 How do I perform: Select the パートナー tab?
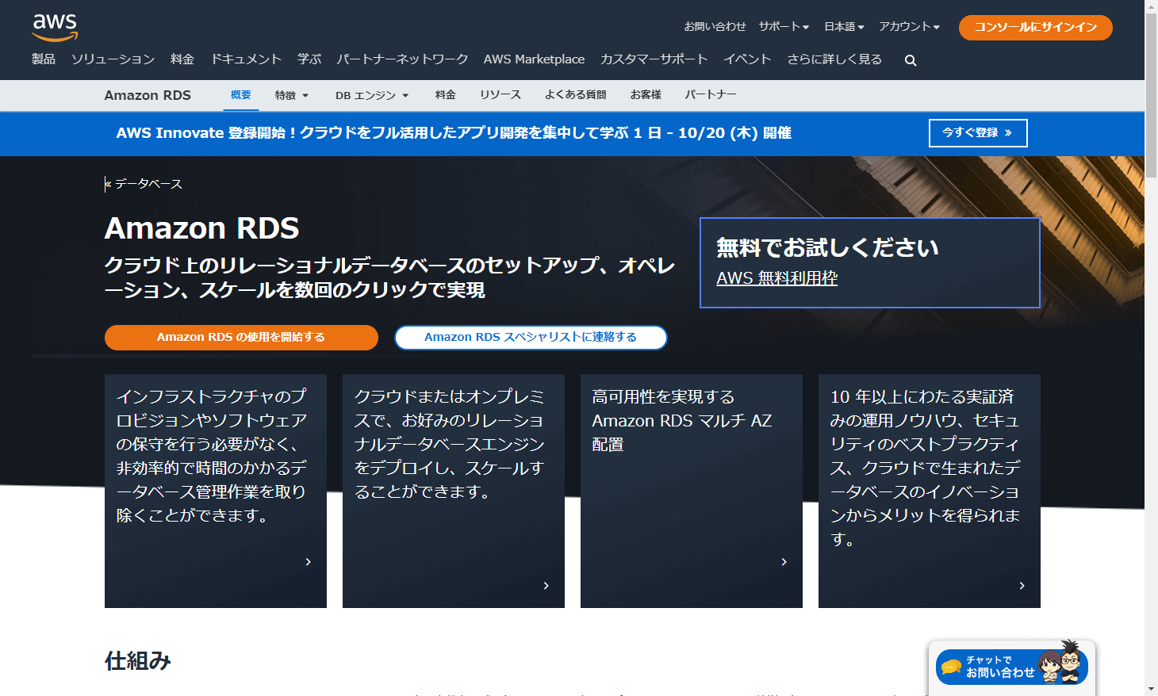point(711,95)
